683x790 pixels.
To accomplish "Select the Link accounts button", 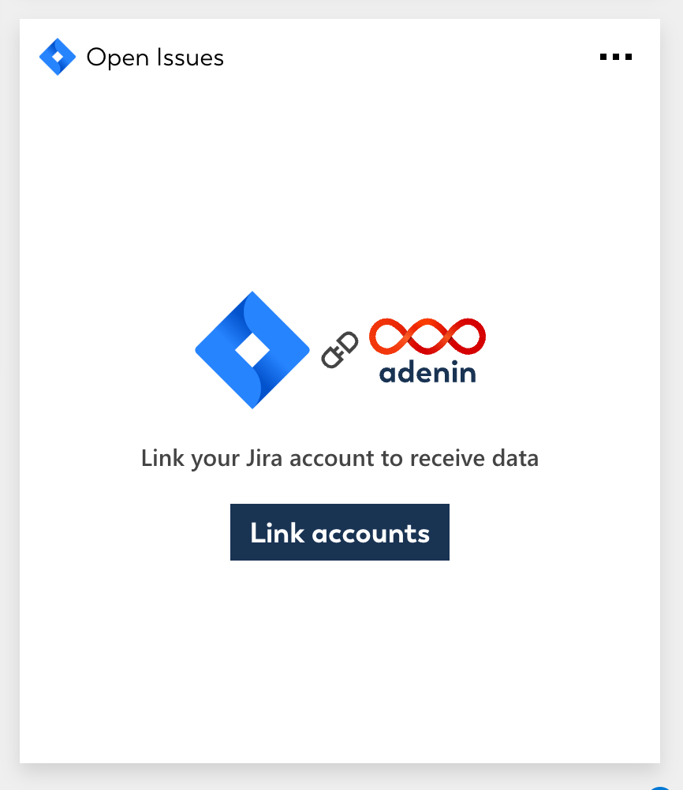I will [x=340, y=532].
